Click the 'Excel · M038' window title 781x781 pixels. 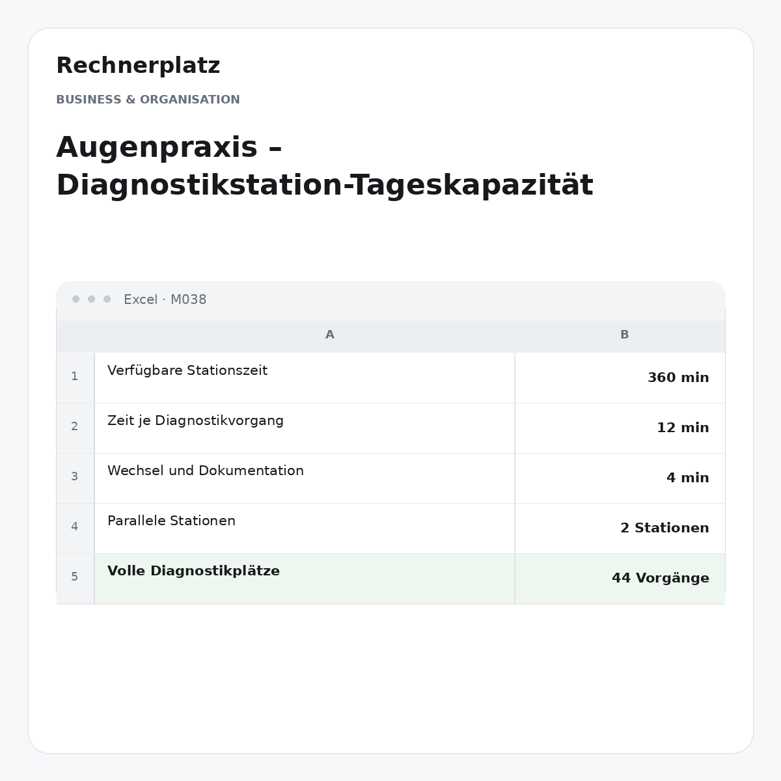(165, 299)
